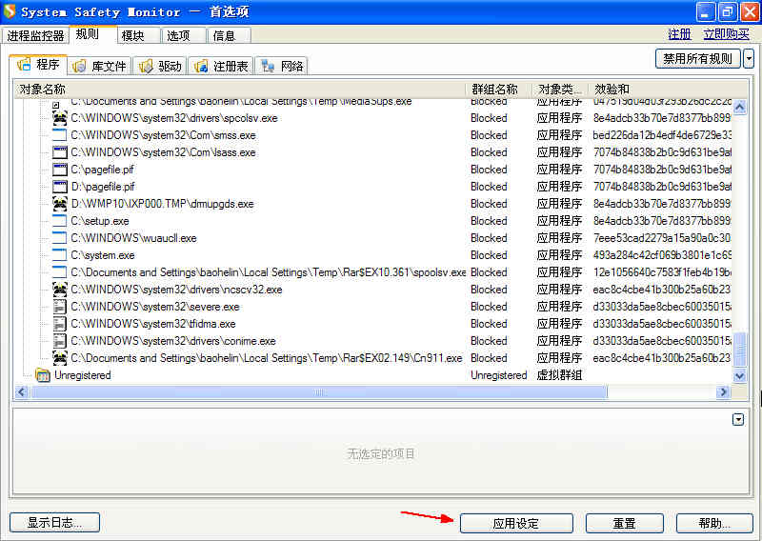The image size is (762, 541).
Task: Open the 驱动 rules tab
Action: point(160,66)
